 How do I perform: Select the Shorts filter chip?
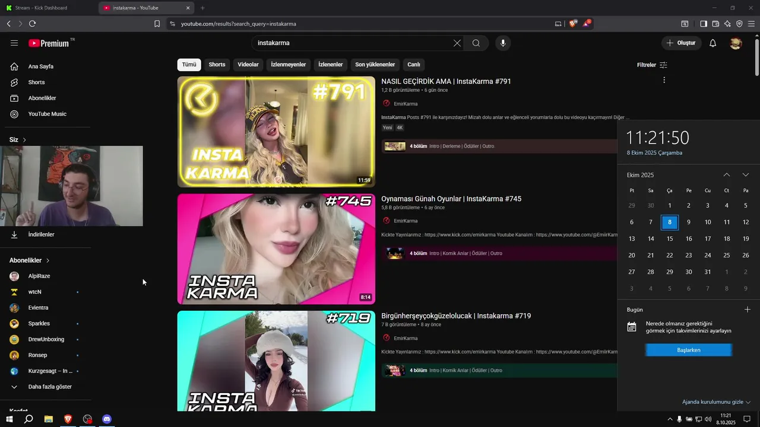pos(217,65)
